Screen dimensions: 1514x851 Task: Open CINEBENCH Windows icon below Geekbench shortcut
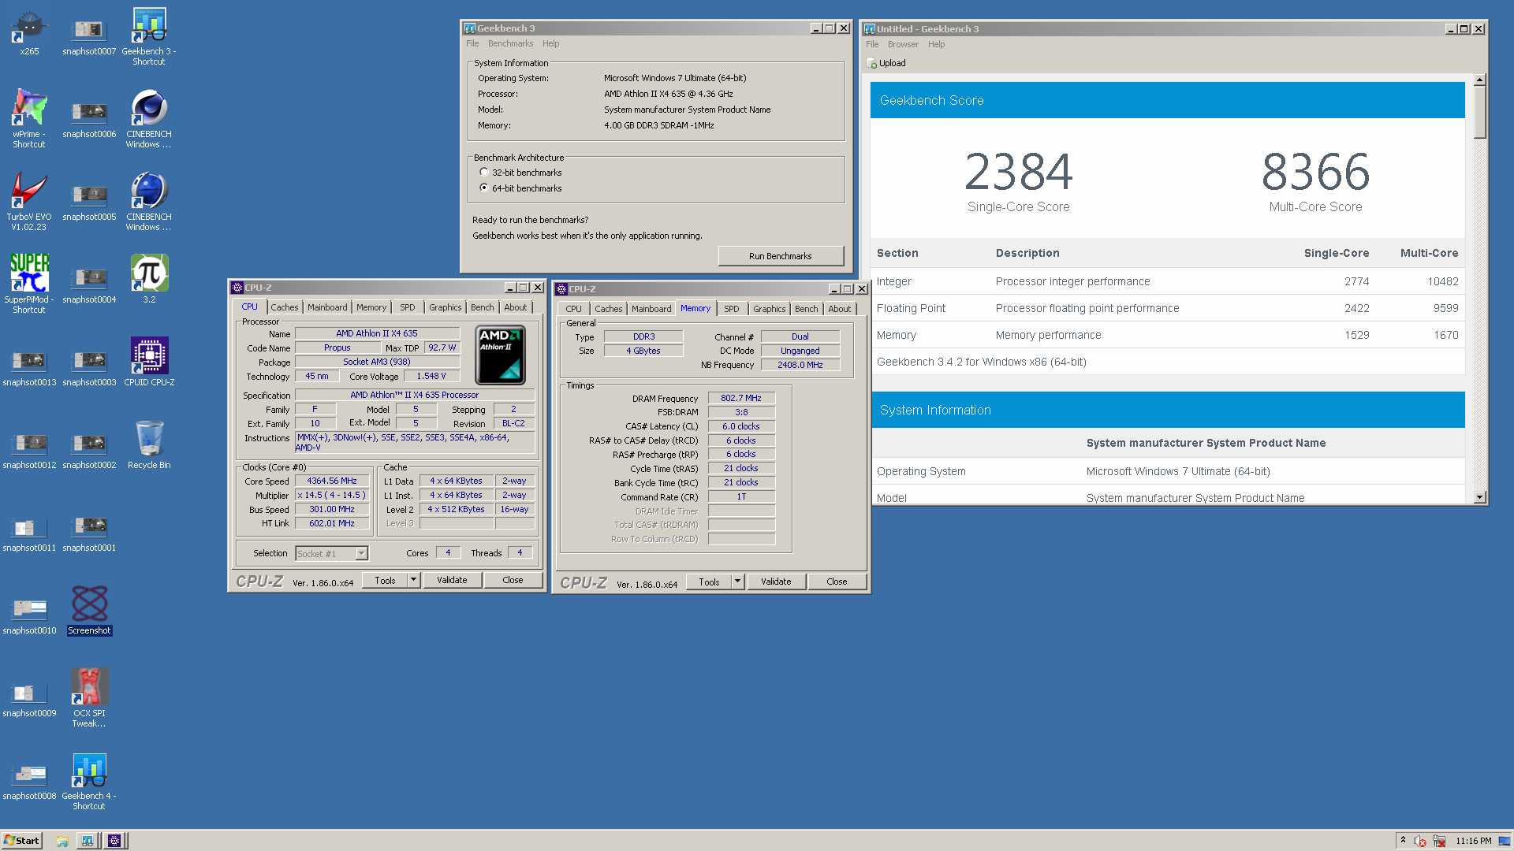click(x=149, y=120)
